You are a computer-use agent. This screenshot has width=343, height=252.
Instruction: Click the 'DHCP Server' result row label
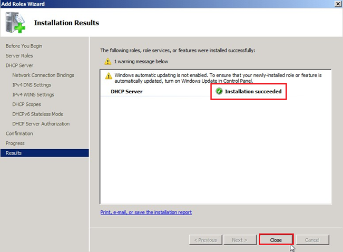point(126,92)
